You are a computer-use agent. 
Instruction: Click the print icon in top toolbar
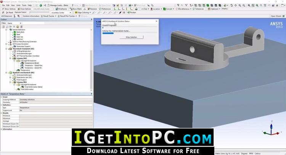pyautogui.click(x=277, y=5)
